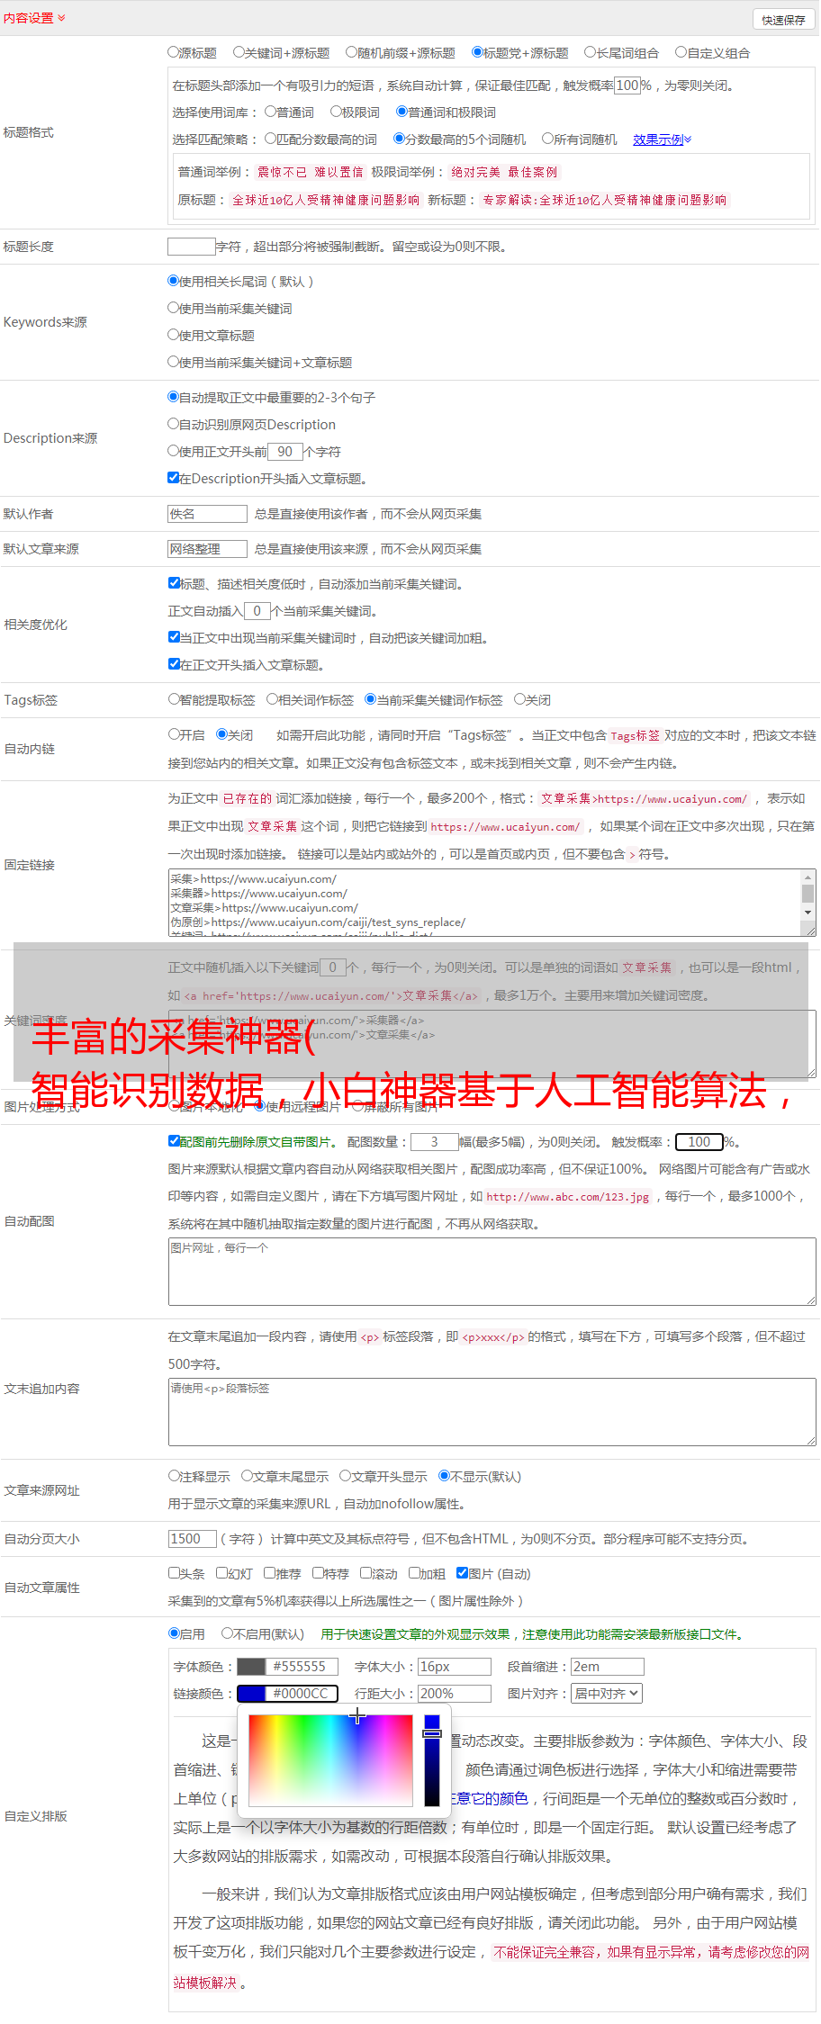
Task: Enable 自动内链 with 开启 radio
Action: [x=174, y=734]
